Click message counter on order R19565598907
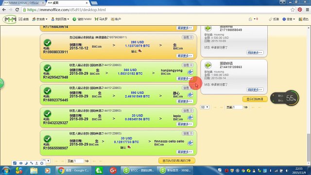This screenshot has height=175, width=311. coord(188,134)
